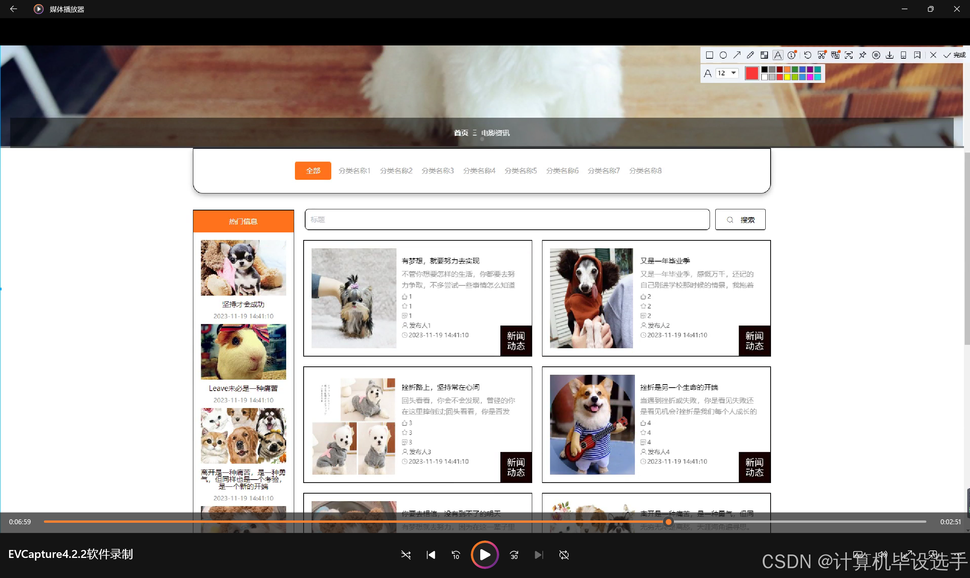Click the scissors screenshot tool icon
The image size is (970, 578).
pyautogui.click(x=821, y=55)
